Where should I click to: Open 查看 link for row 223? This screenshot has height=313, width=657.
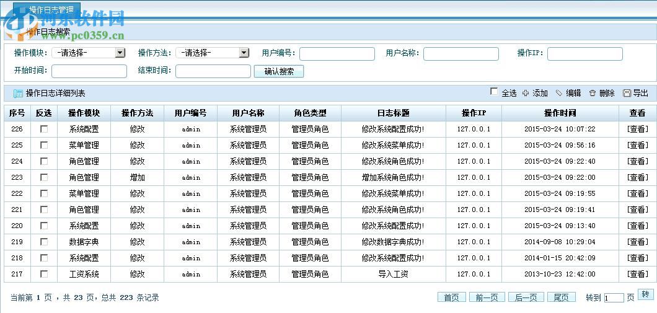pyautogui.click(x=637, y=177)
